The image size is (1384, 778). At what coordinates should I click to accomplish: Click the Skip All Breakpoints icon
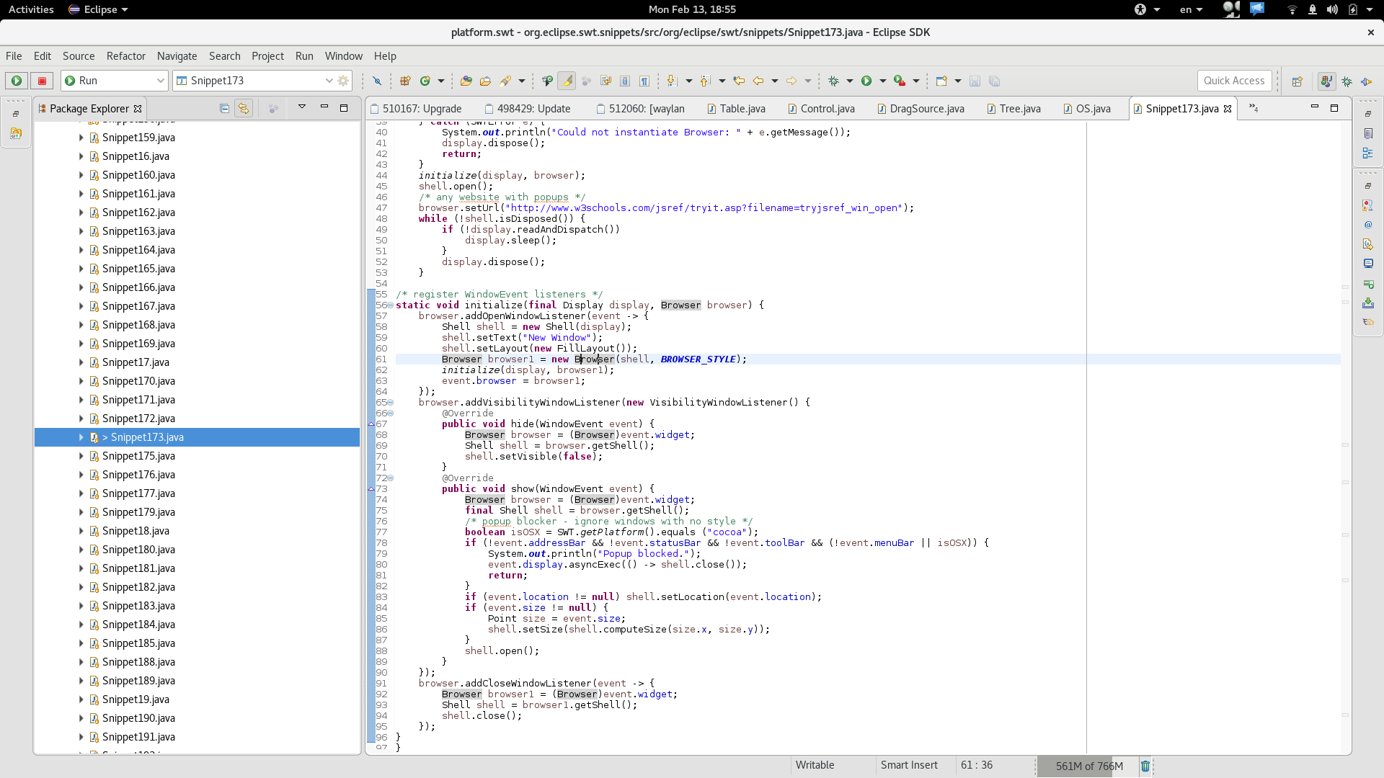[x=377, y=81]
